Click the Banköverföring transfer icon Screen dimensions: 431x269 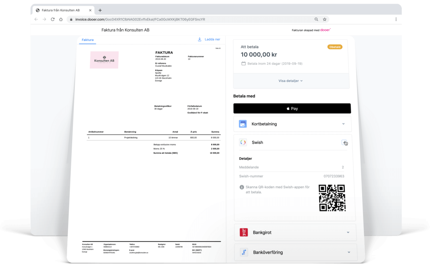click(244, 252)
